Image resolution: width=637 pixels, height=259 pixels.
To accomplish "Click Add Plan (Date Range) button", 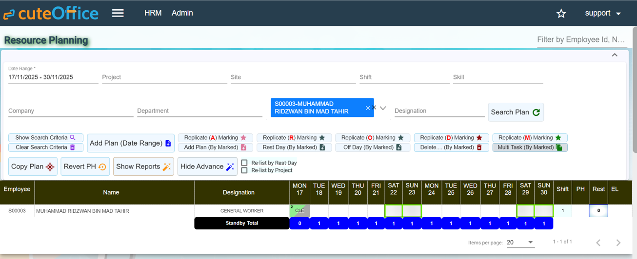I will point(130,143).
